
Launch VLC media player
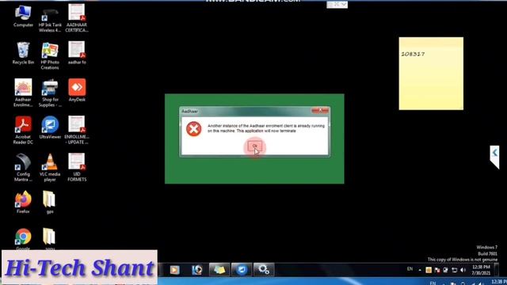click(x=50, y=167)
